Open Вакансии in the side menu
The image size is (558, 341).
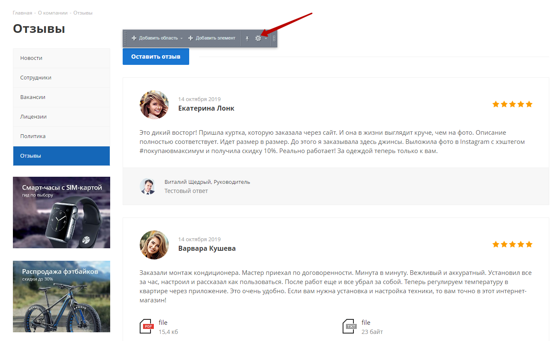click(x=62, y=97)
